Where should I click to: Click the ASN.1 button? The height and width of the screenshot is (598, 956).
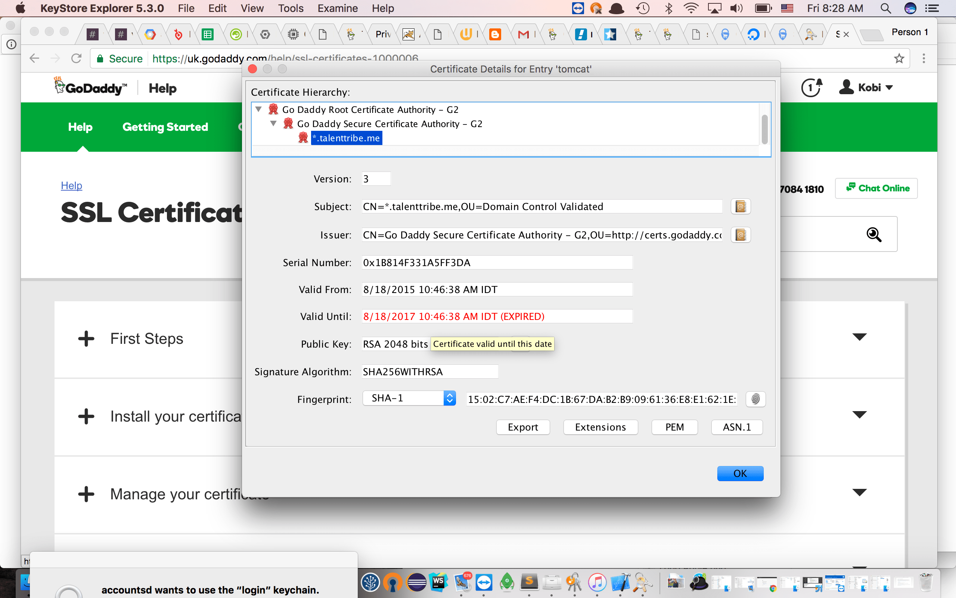coord(737,427)
